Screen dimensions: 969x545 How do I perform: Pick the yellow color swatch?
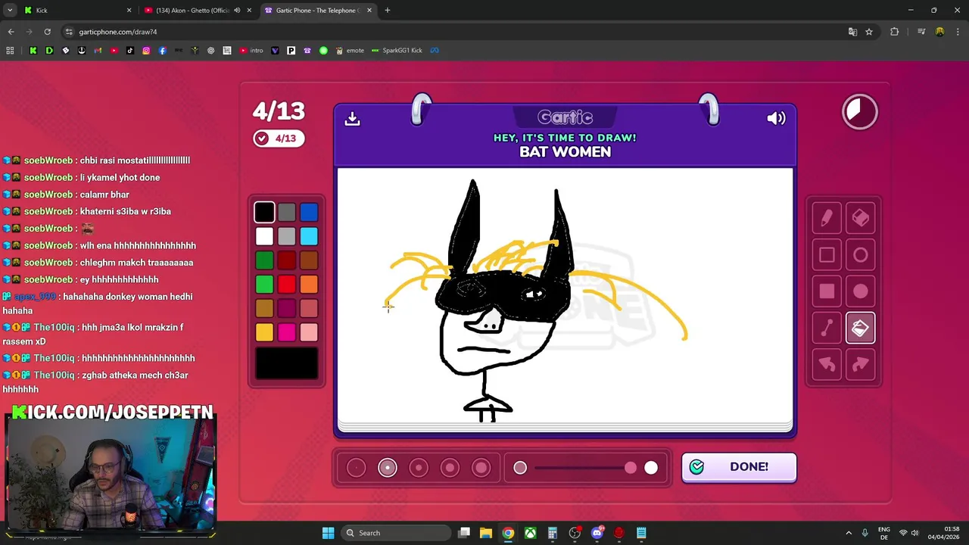pyautogui.click(x=264, y=332)
